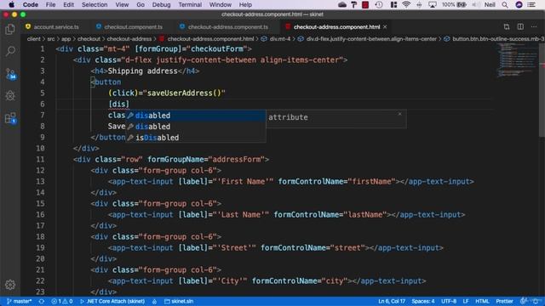Click on the [dis] text on line 6

click(x=118, y=104)
